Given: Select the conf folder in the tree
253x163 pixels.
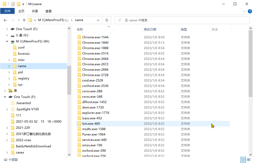Looking at the screenshot, I should (21, 48).
